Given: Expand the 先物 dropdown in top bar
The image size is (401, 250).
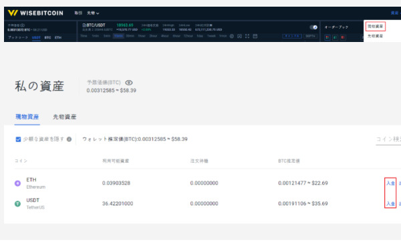Looking at the screenshot, I should pyautogui.click(x=93, y=13).
